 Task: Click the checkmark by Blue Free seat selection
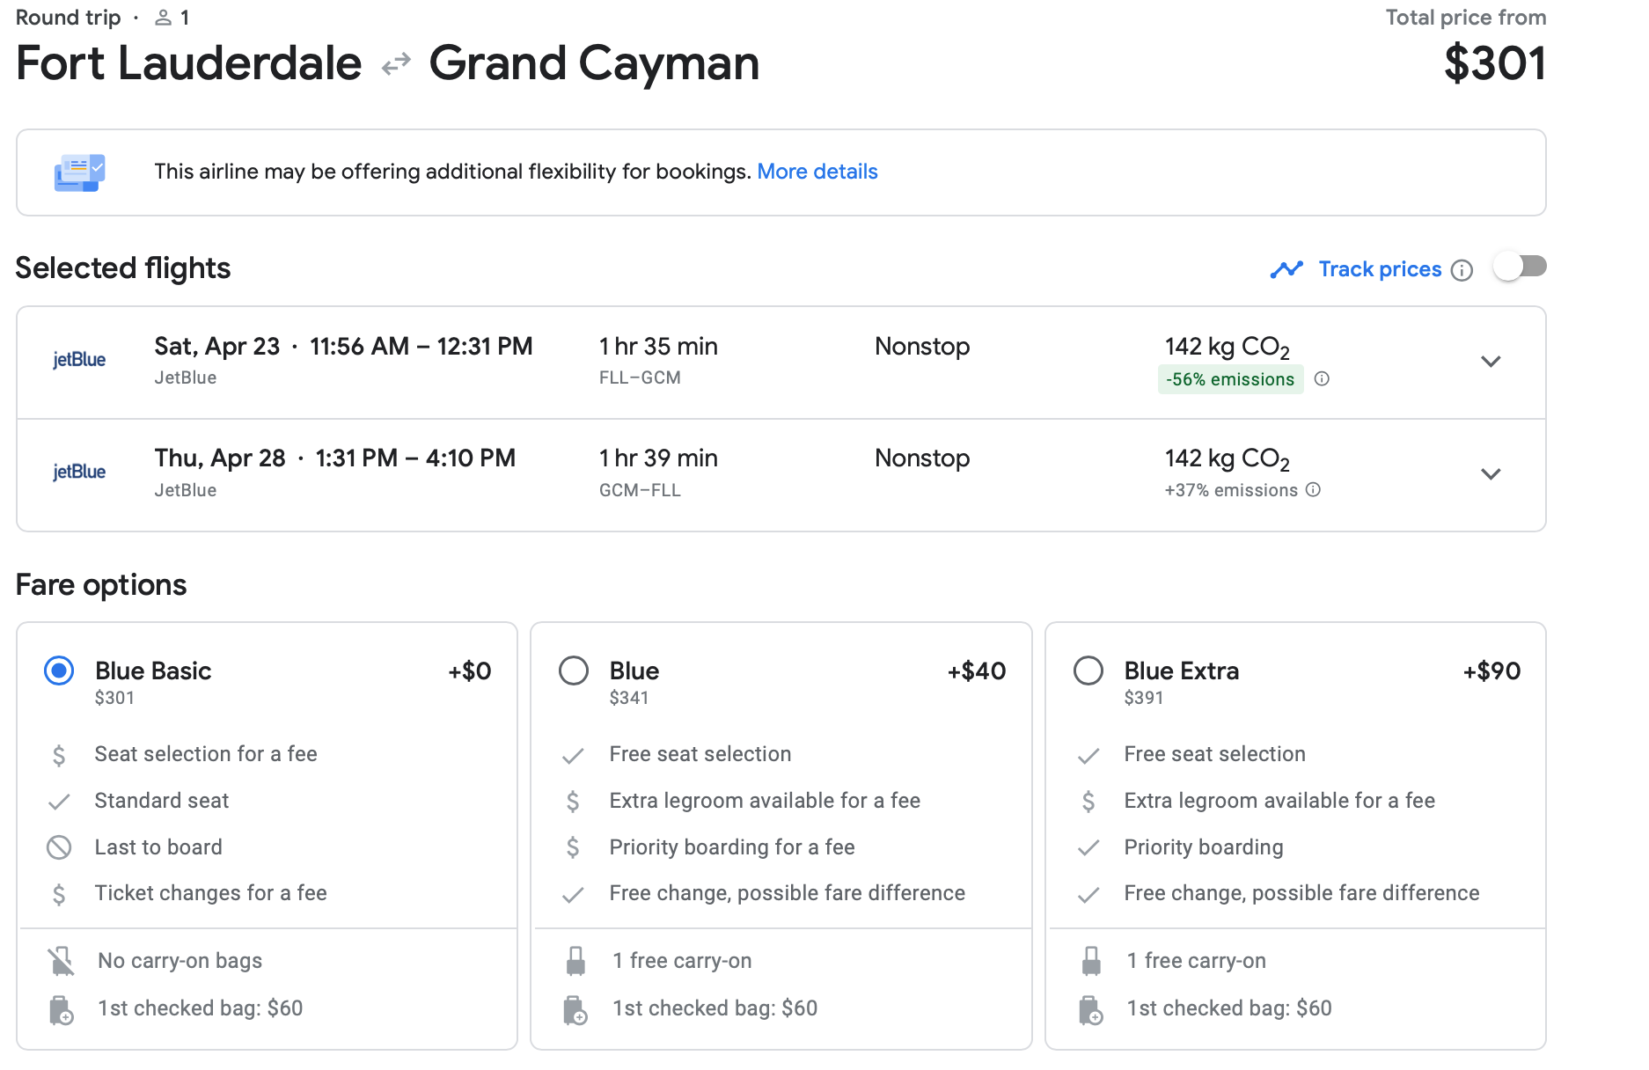573,756
